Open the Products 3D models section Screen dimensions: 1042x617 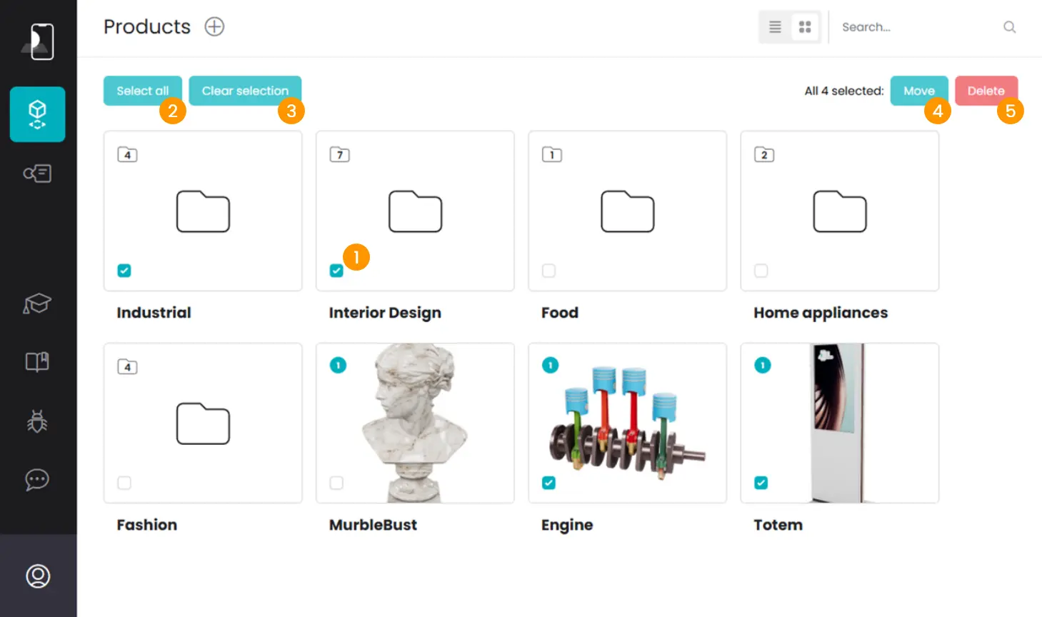pos(37,114)
